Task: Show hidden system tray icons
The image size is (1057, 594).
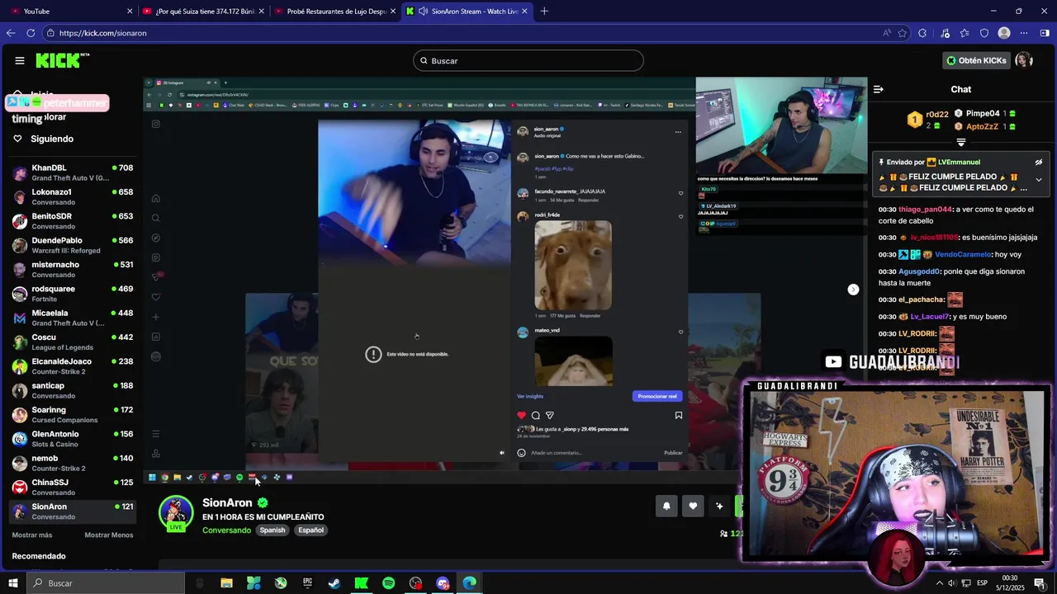Action: tap(939, 583)
